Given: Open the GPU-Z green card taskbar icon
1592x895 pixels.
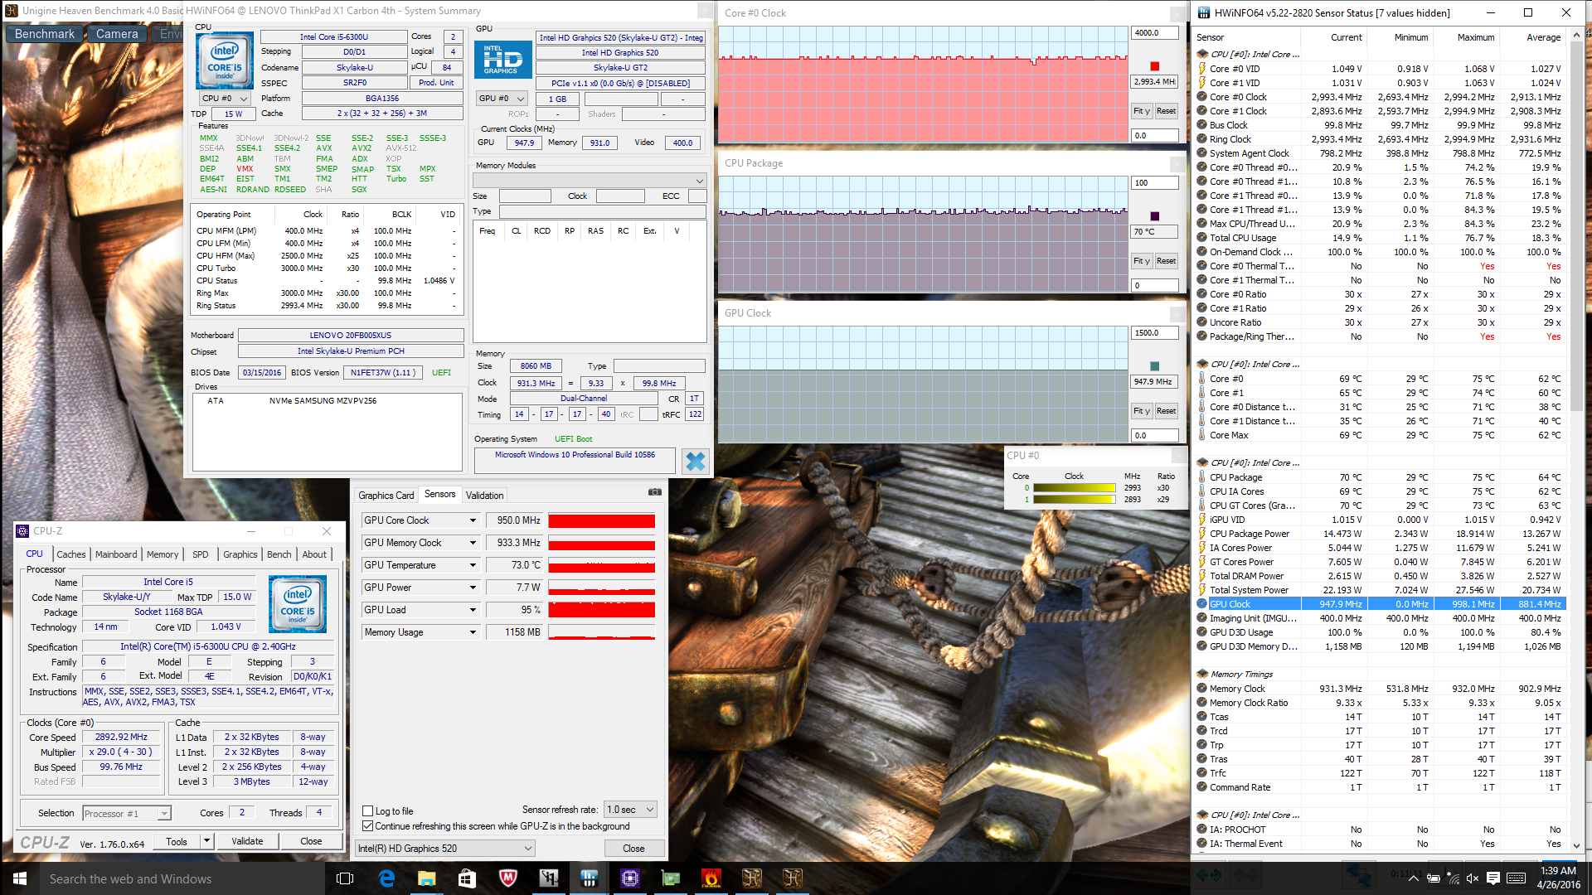Looking at the screenshot, I should coord(670,878).
